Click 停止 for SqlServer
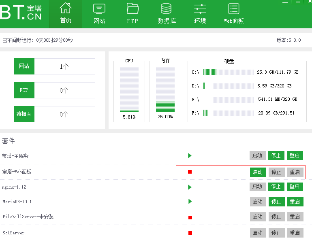 (276, 233)
